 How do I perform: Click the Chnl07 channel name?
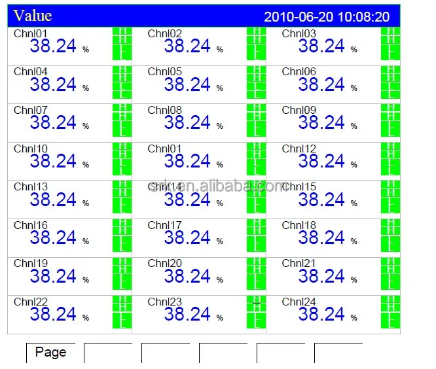click(x=31, y=110)
